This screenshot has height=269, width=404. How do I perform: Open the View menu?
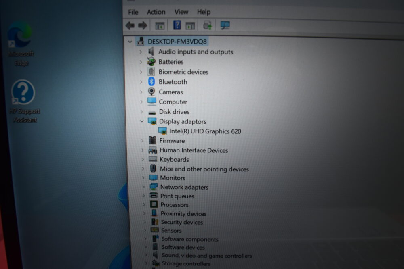pyautogui.click(x=181, y=12)
